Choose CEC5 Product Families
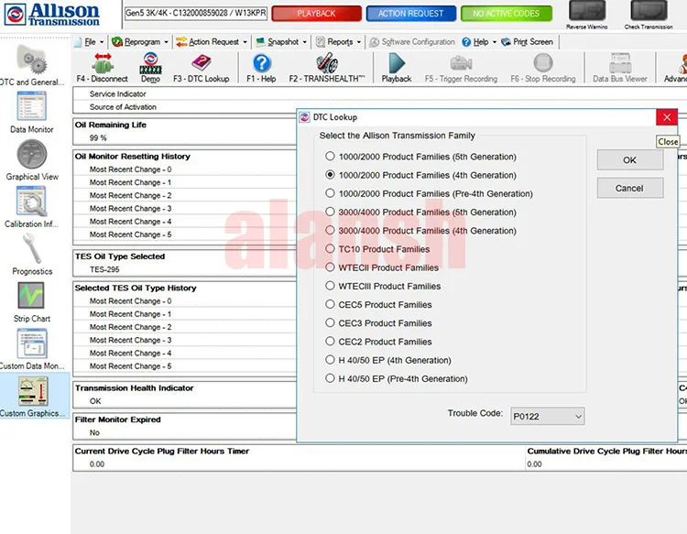 click(330, 304)
